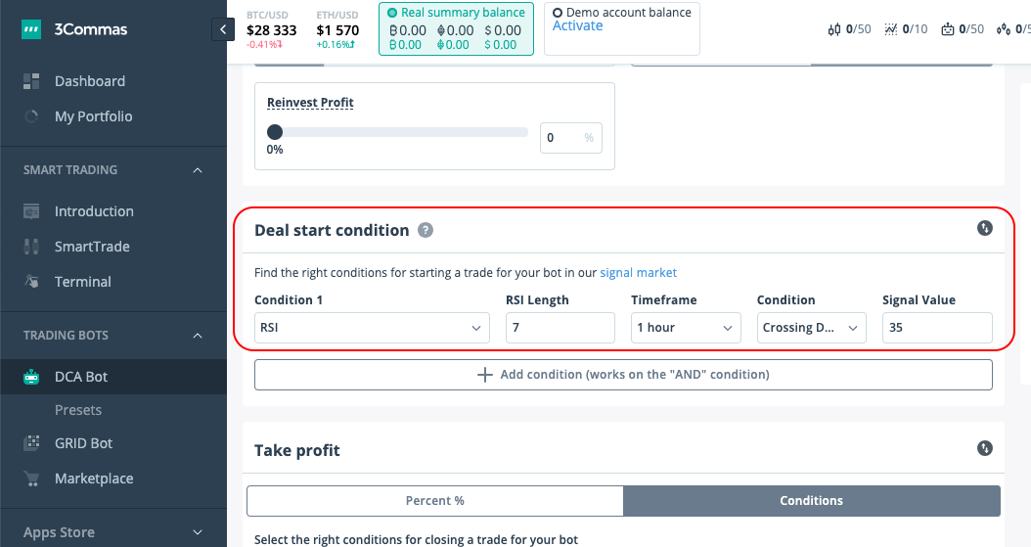The image size is (1031, 547).
Task: Click the candlestick counter icon in header
Action: pos(834,30)
